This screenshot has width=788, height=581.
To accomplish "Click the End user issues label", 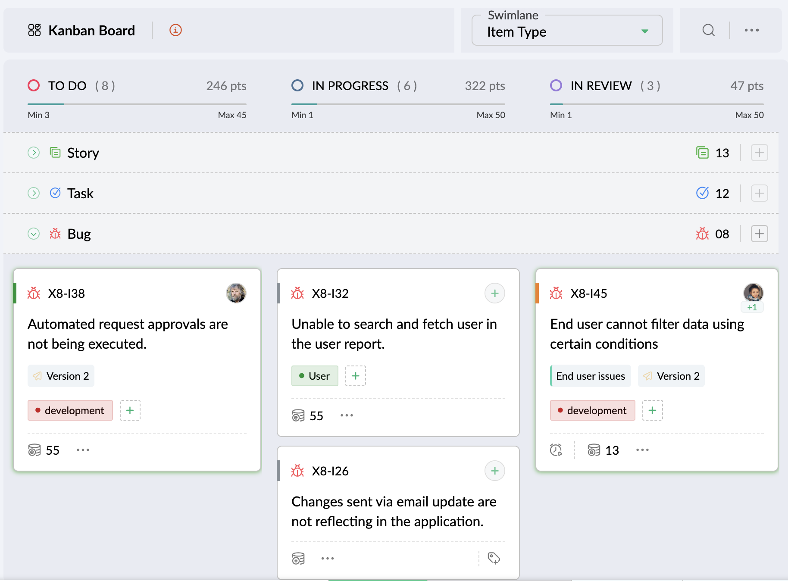I will pyautogui.click(x=590, y=376).
